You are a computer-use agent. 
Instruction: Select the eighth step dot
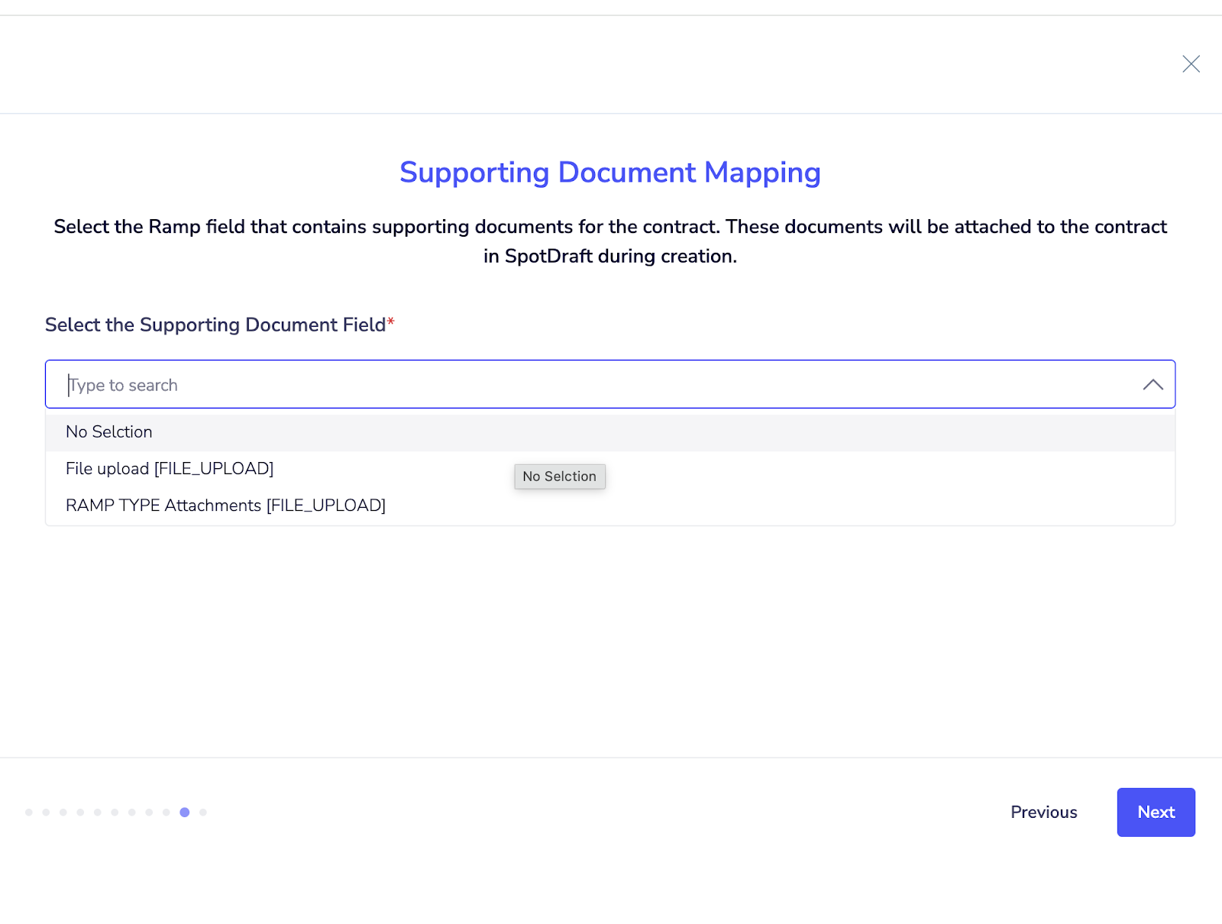149,813
